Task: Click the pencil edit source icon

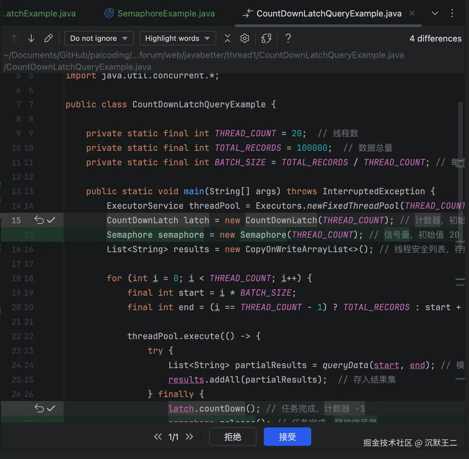Action: [48, 38]
